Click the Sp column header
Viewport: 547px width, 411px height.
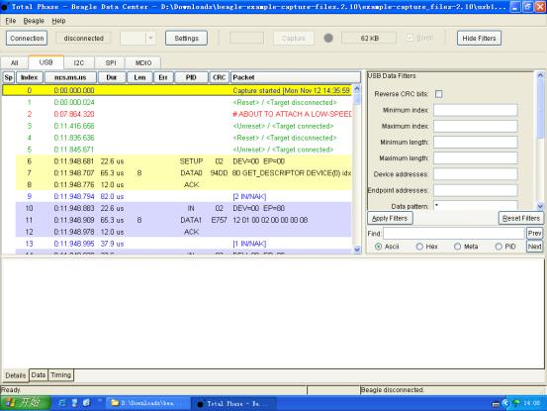tap(9, 77)
